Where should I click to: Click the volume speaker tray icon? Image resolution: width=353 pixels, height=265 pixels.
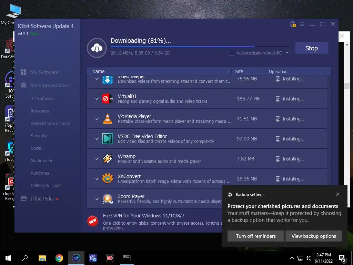coord(309,258)
